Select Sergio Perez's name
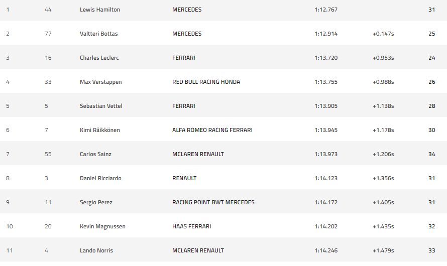This screenshot has height=266, width=447. (96, 202)
